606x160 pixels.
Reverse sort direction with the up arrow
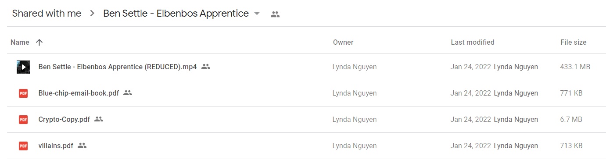click(x=39, y=43)
